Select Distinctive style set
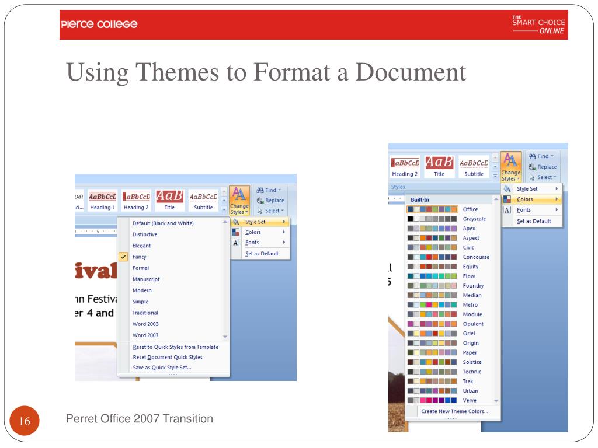Image resolution: width=598 pixels, height=448 pixels. [x=170, y=235]
